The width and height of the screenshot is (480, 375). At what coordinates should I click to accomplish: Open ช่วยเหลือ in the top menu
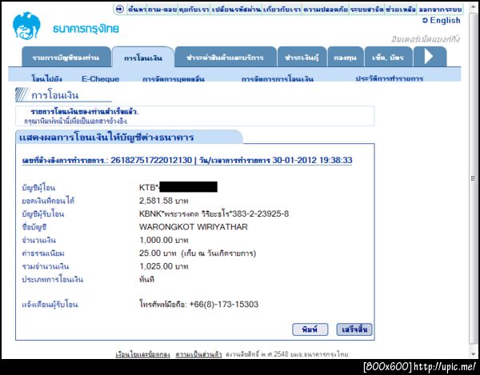(x=401, y=10)
